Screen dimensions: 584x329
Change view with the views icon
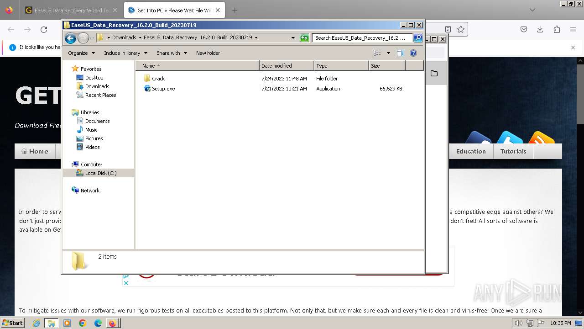(x=377, y=53)
